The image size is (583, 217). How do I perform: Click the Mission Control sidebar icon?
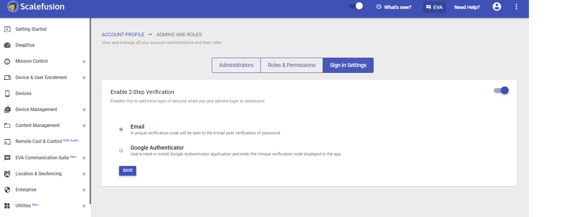click(x=7, y=61)
